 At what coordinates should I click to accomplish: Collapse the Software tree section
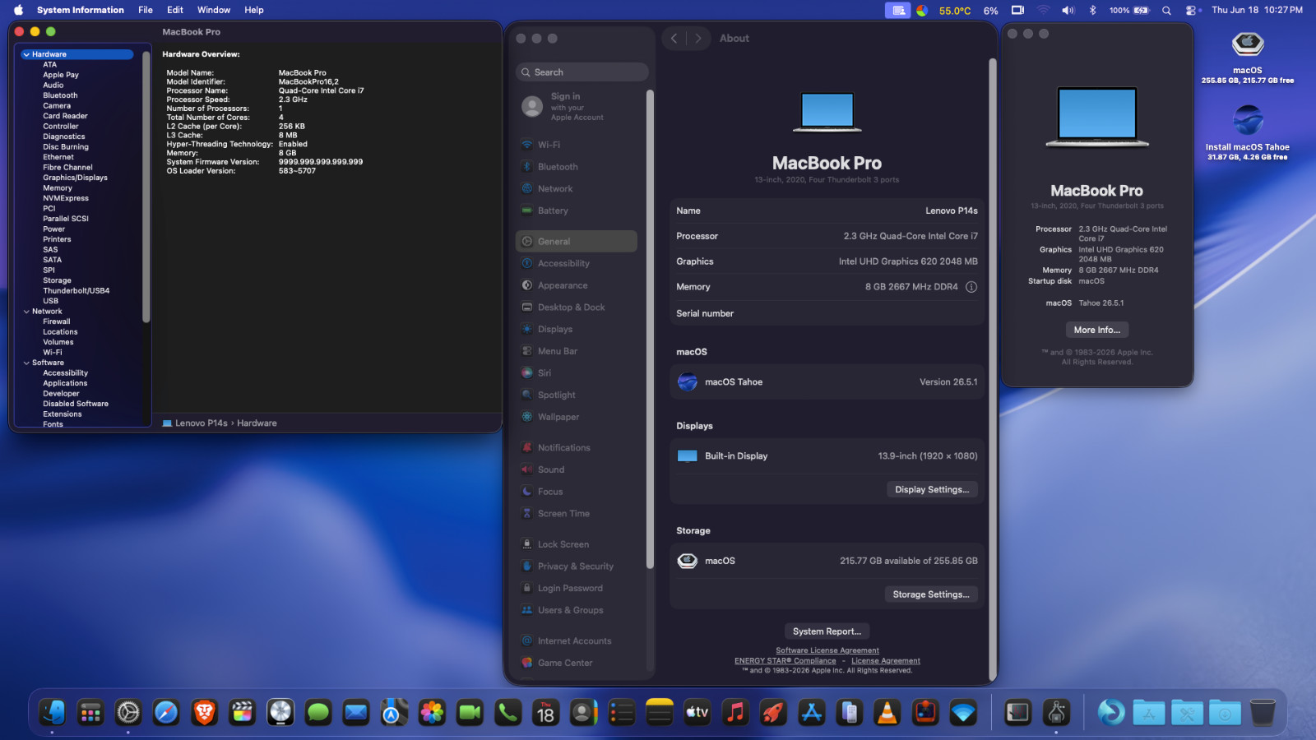tap(26, 363)
